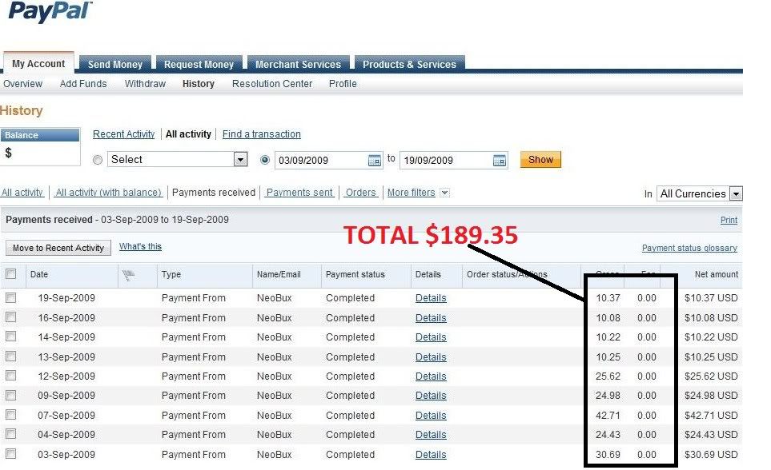Click the flag column header icon
Screen dimensions: 771x470
click(x=128, y=275)
